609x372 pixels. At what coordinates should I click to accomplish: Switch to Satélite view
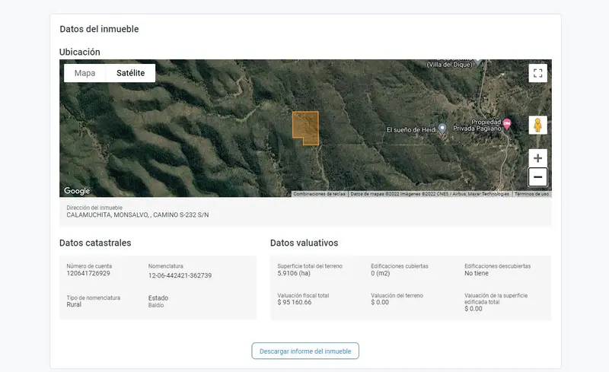click(130, 73)
